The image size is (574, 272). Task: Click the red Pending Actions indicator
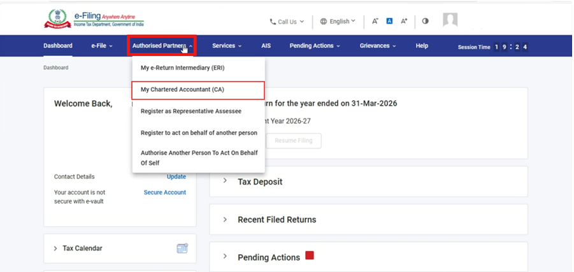(x=310, y=256)
